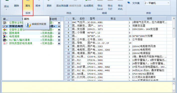Click the table scrollbar down arrow

(174, 79)
